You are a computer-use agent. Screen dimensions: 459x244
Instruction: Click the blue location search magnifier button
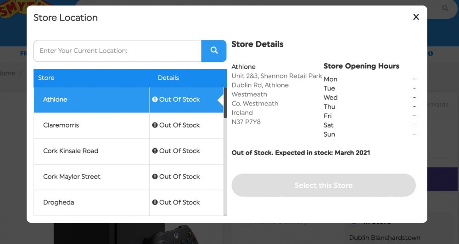click(214, 51)
